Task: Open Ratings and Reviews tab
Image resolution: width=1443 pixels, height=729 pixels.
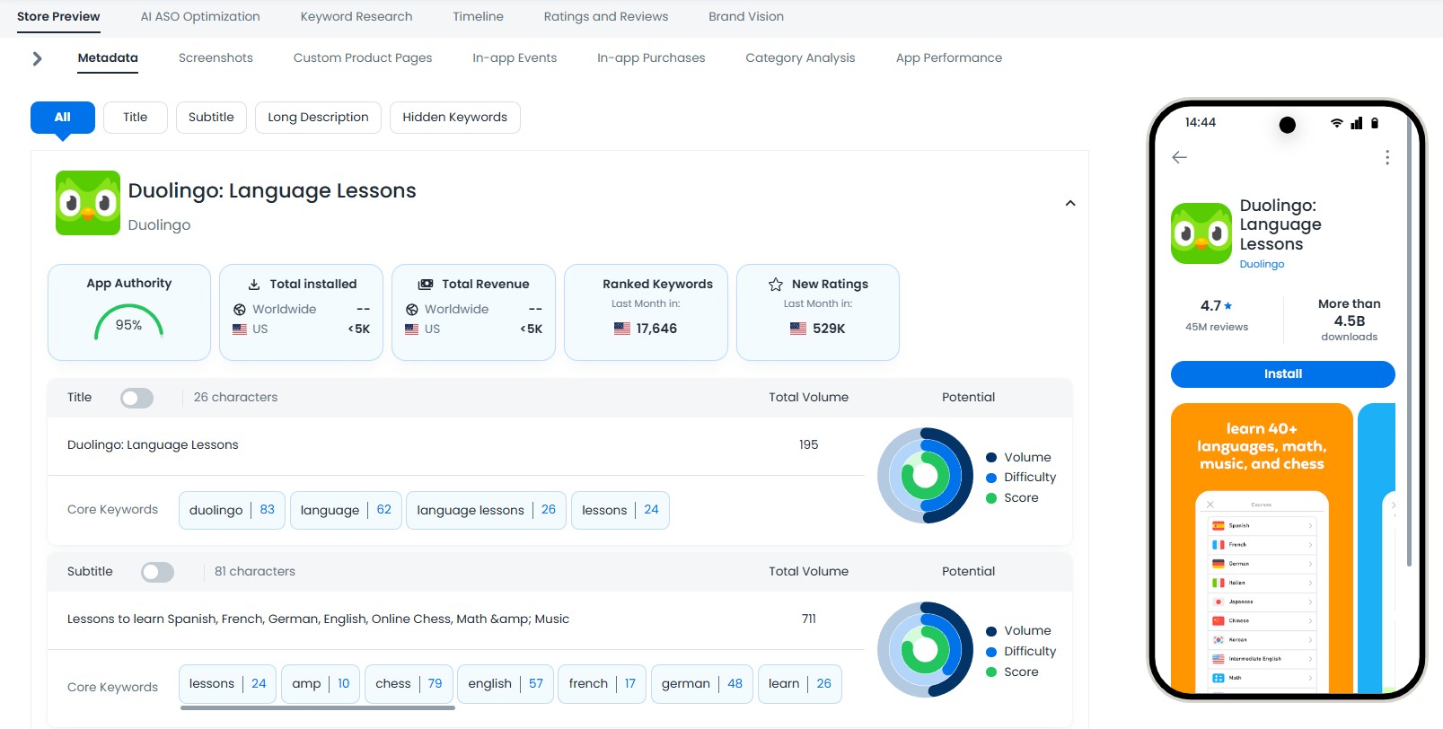Action: click(x=606, y=16)
